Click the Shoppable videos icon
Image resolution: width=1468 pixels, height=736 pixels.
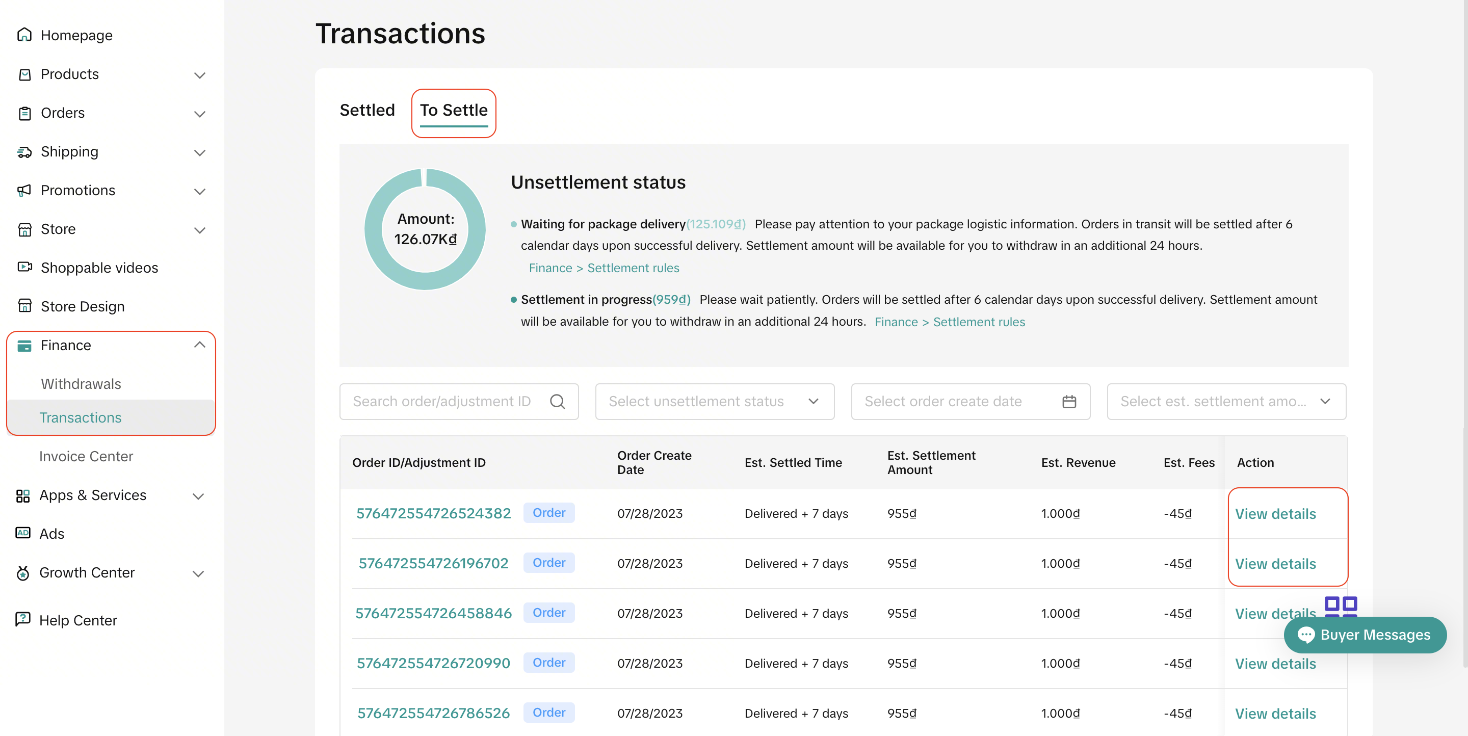coord(24,267)
